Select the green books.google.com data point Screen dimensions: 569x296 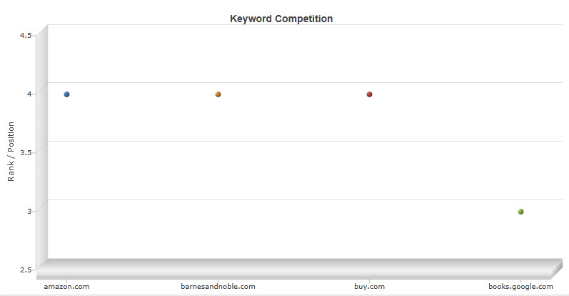tap(520, 212)
